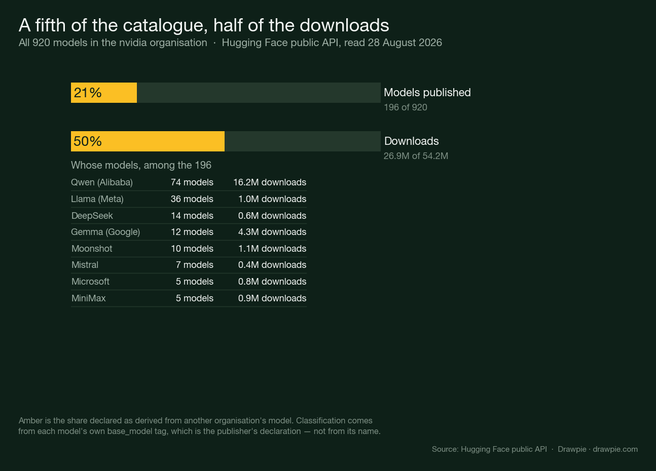Select the 'Moonshot' row name

coord(92,249)
